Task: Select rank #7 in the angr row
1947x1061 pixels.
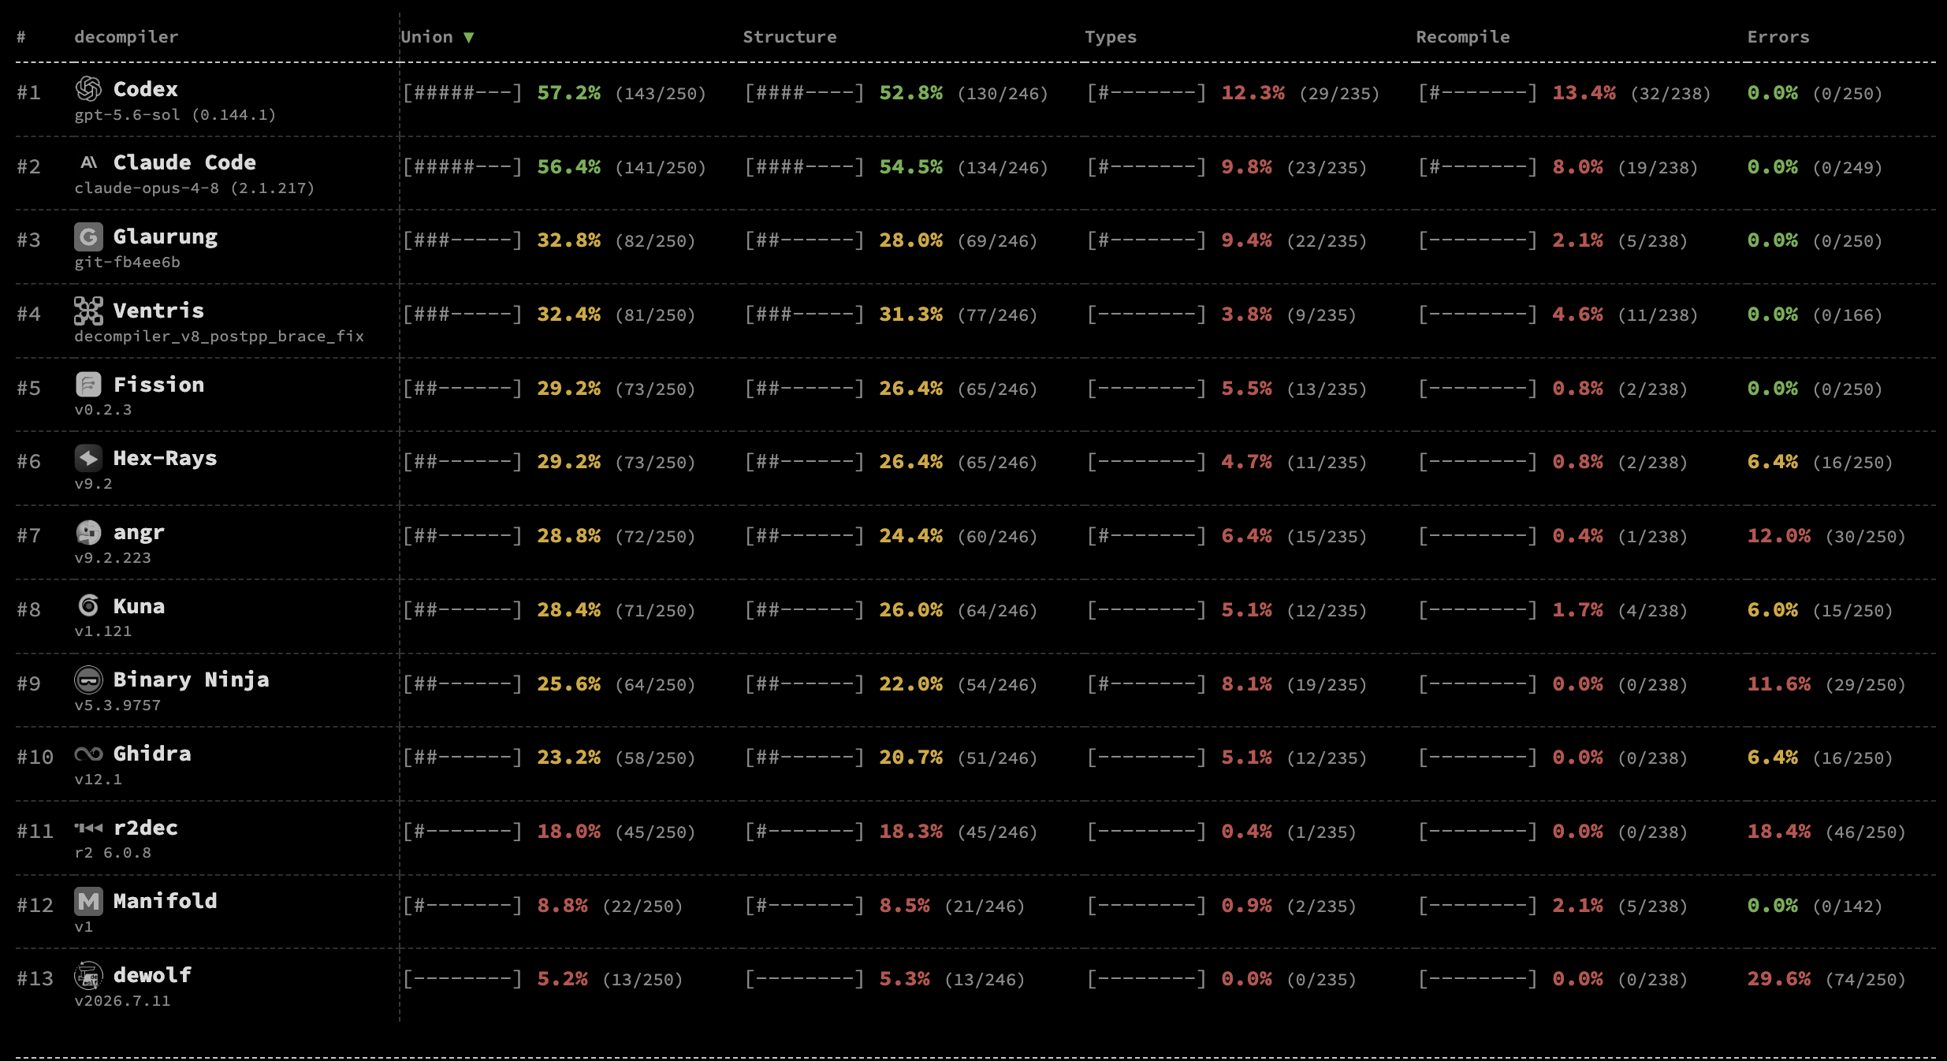Action: pyautogui.click(x=28, y=536)
